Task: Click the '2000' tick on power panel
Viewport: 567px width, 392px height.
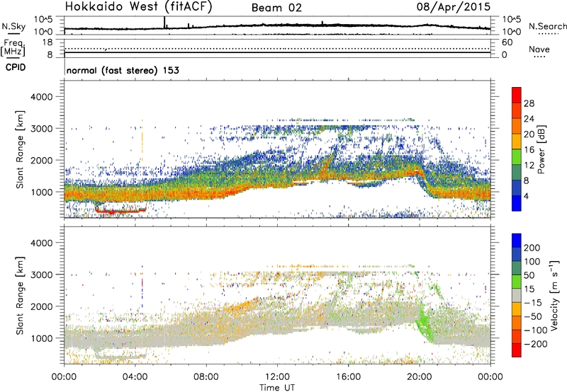Action: (41, 160)
